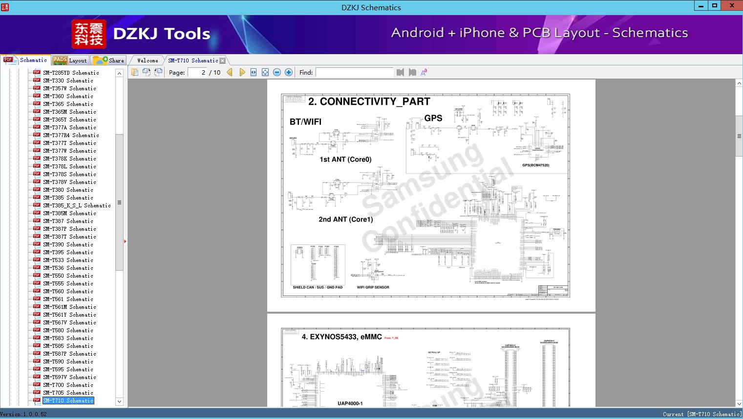Zoom out with the minus icon

tap(277, 72)
